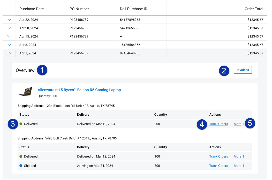Expand the Apr 22, 2024 order row

(9, 19)
